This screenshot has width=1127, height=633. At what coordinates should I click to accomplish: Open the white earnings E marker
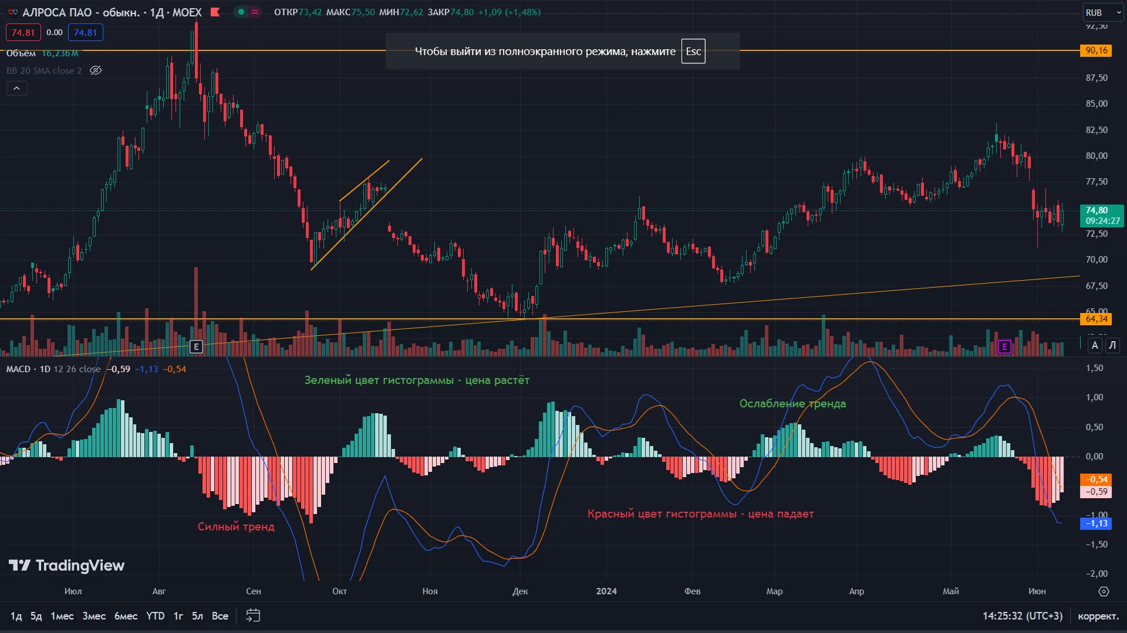click(x=197, y=347)
